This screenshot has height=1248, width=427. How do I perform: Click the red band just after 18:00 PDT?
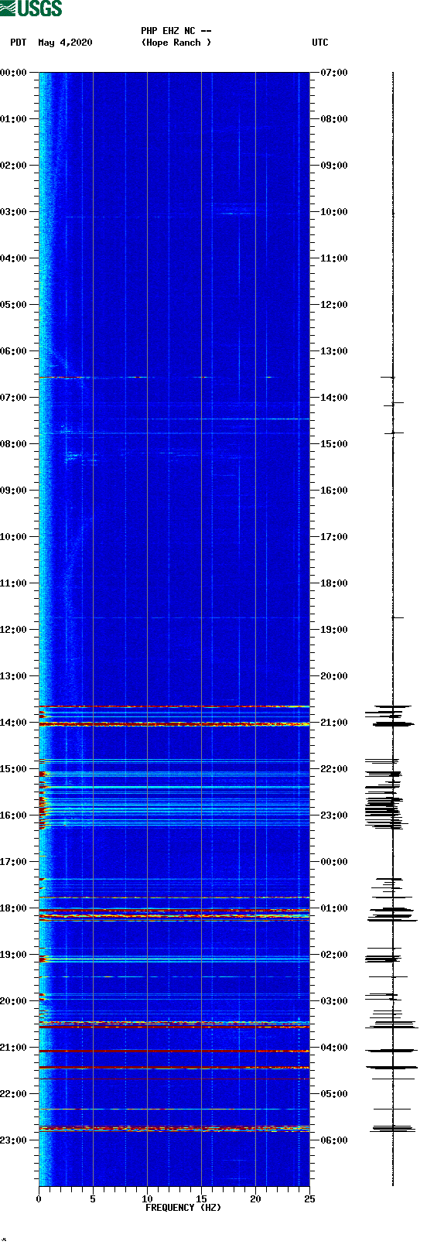174,916
